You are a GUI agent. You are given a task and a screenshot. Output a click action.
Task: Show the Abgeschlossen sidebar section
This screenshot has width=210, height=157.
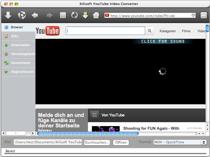click(x=18, y=72)
